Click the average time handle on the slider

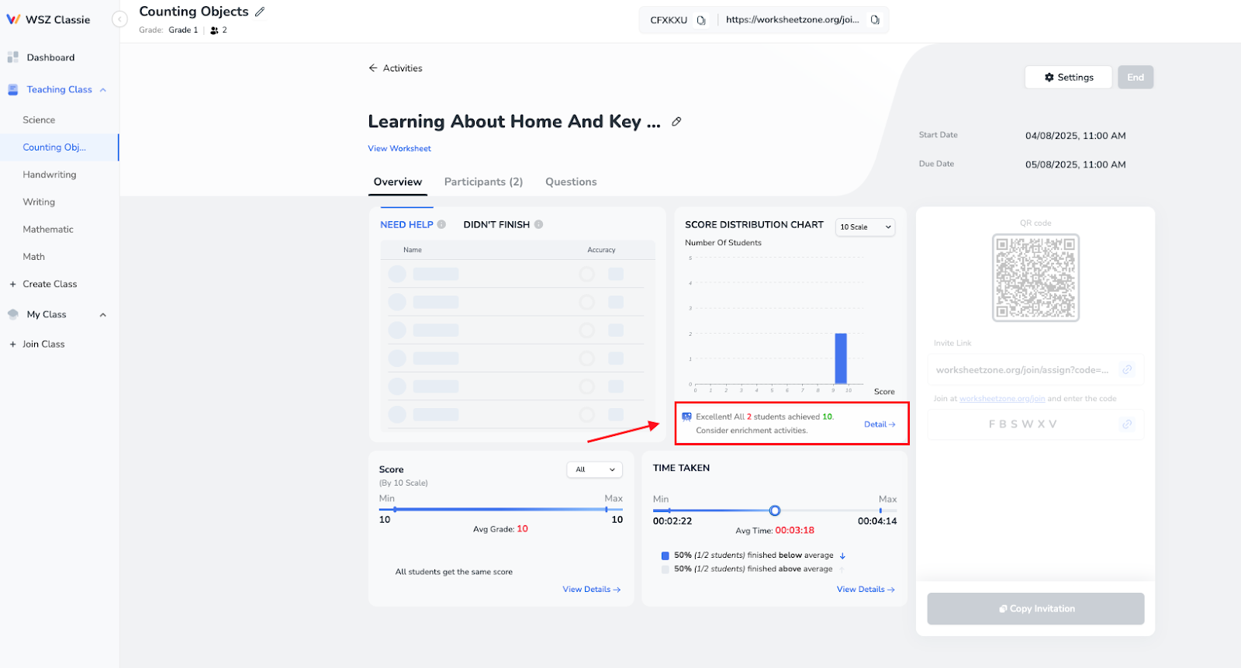774,511
